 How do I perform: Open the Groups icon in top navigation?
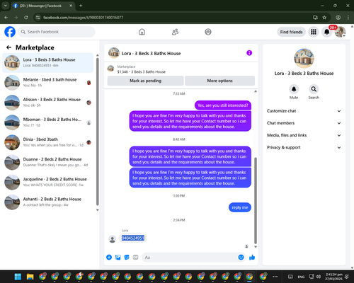coord(208,32)
